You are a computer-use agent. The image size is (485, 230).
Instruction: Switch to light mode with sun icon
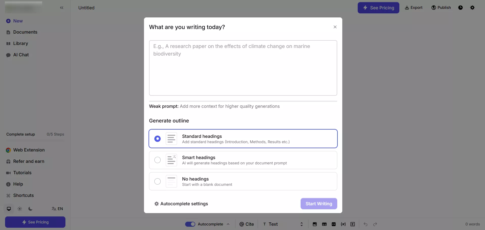pos(20,209)
